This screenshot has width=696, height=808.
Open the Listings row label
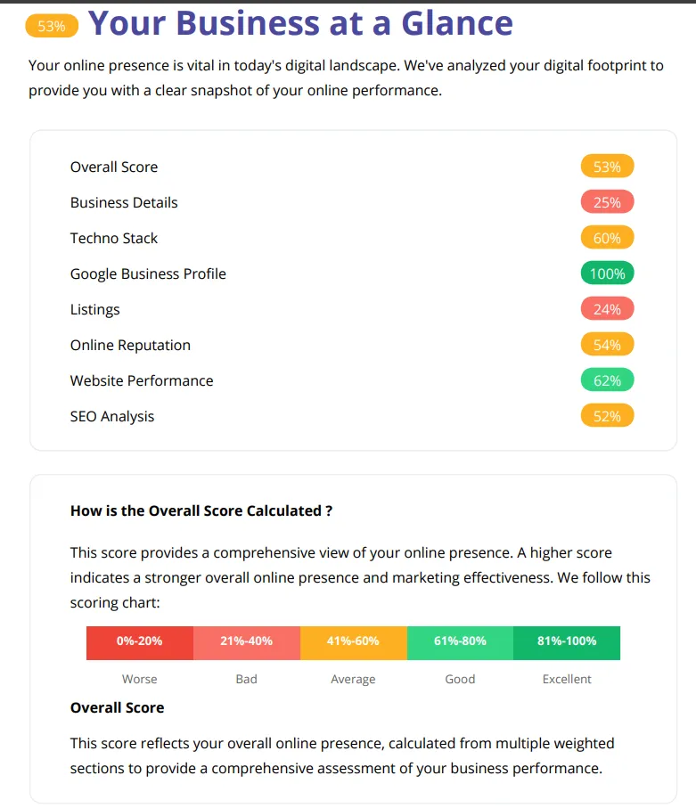pyautogui.click(x=94, y=309)
